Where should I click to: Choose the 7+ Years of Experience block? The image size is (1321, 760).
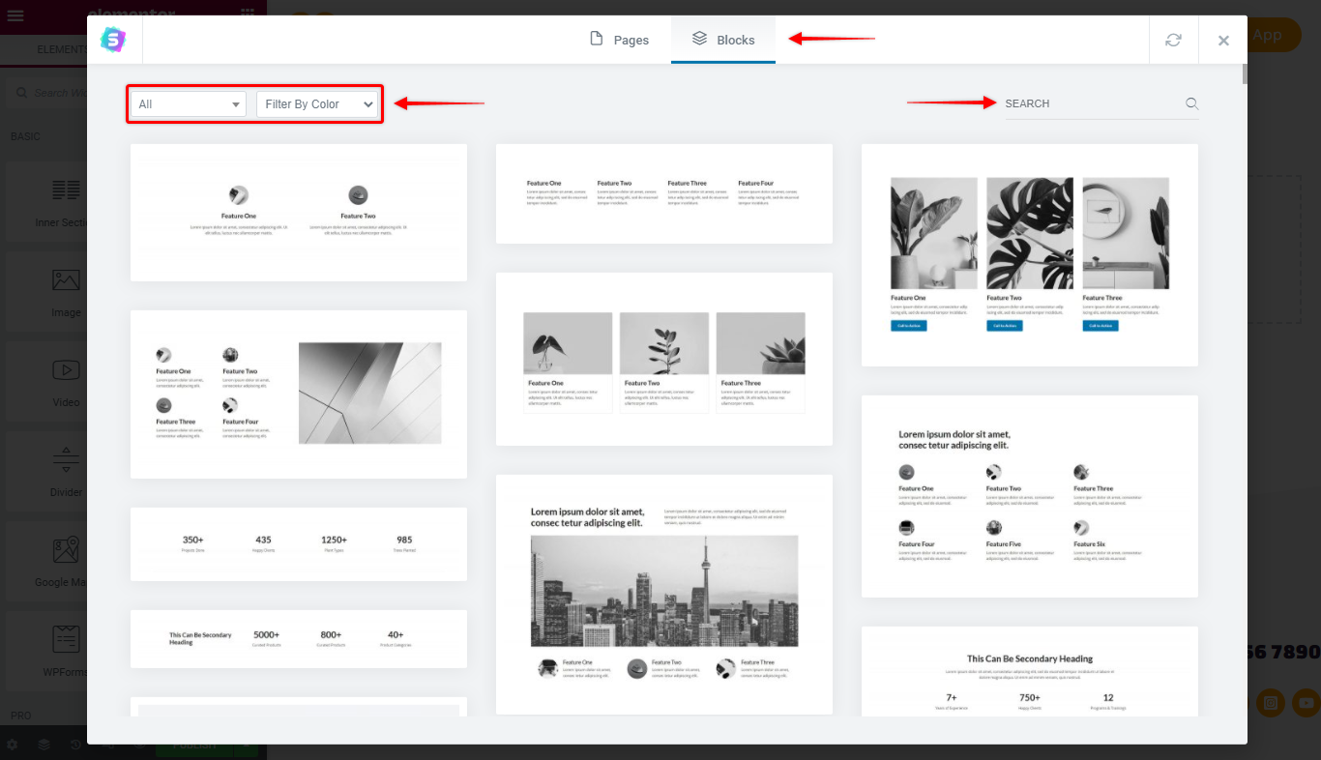[1030, 672]
